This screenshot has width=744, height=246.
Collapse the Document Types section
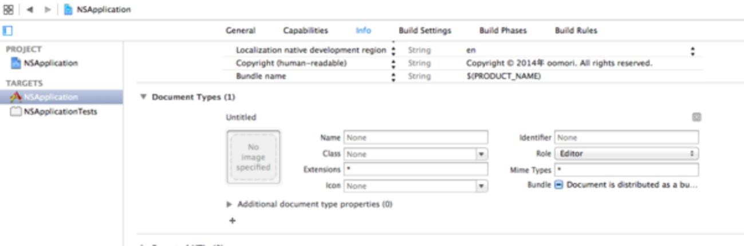(x=143, y=98)
